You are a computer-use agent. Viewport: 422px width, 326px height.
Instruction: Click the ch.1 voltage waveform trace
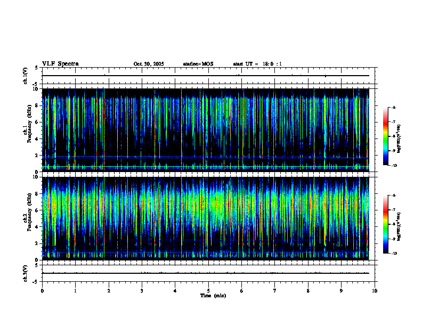coord(205,76)
